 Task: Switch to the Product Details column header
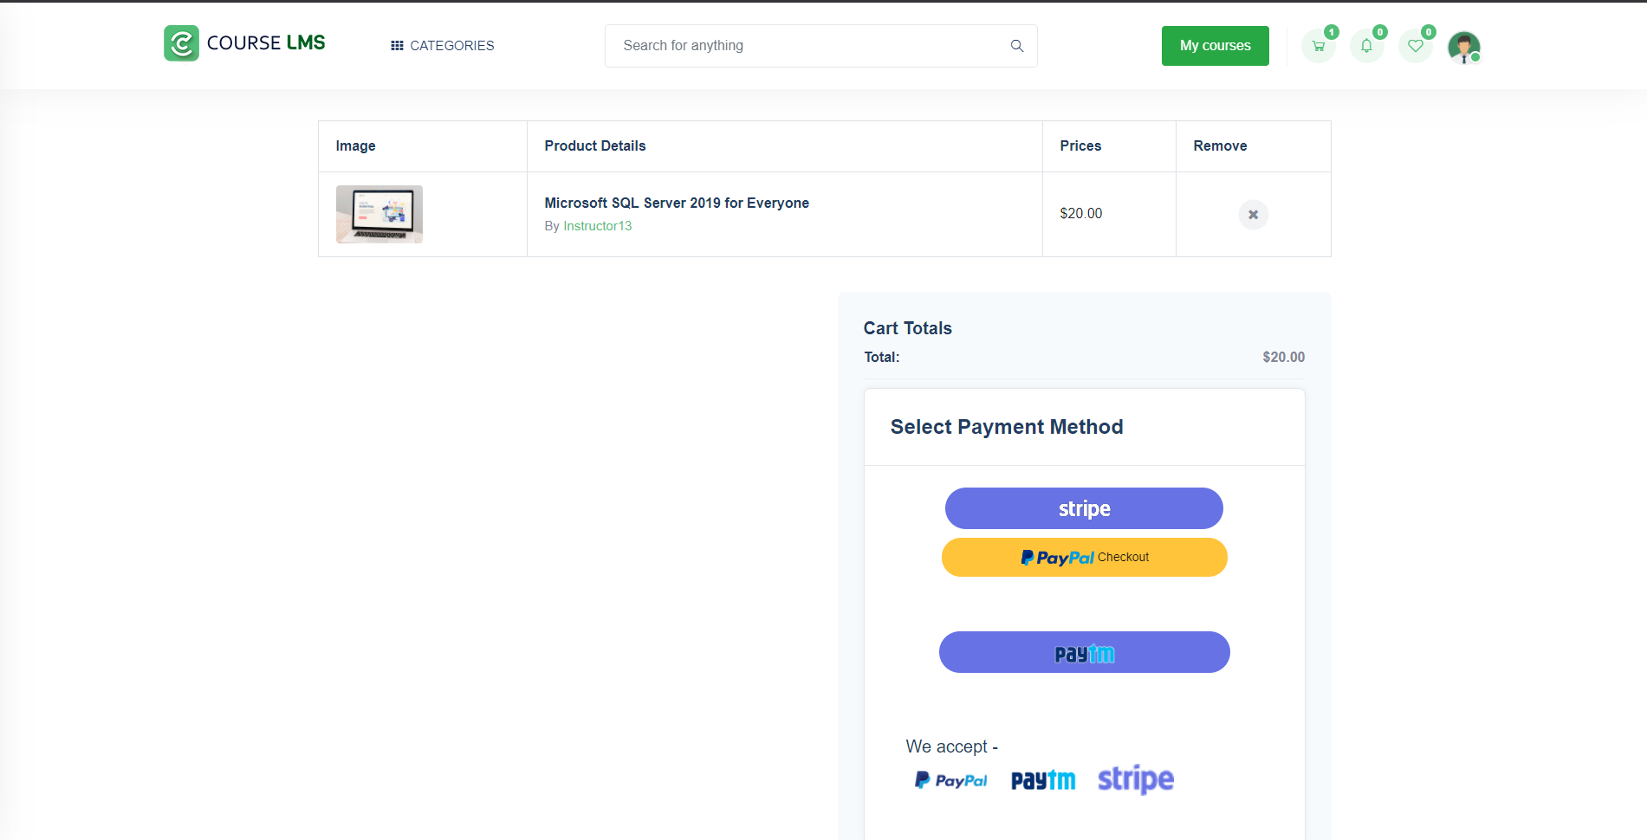tap(594, 145)
